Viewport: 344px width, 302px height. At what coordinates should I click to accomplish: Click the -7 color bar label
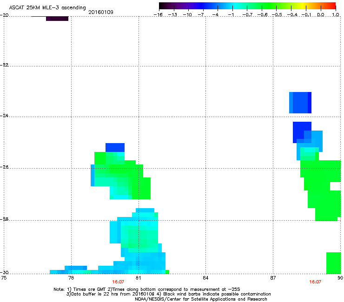click(202, 15)
